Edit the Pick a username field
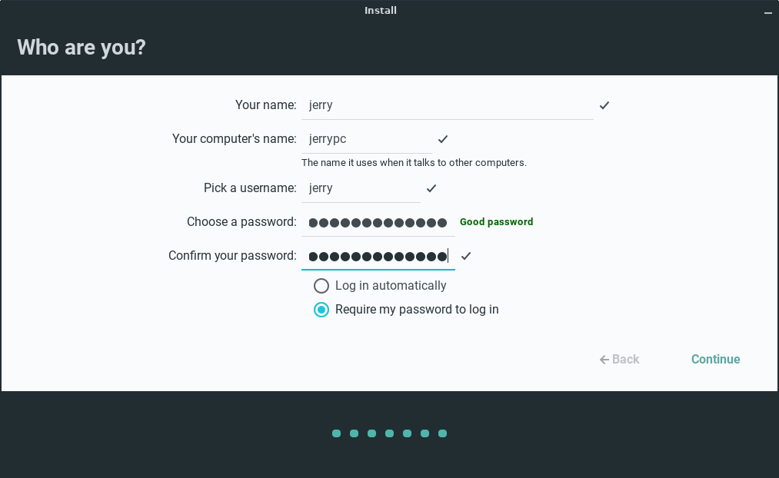 coord(360,188)
